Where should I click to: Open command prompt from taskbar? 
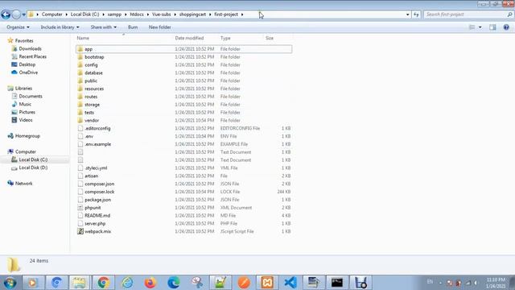[337, 283]
